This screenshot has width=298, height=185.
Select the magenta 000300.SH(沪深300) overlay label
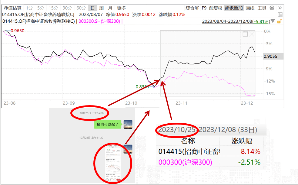pyautogui.click(x=99, y=21)
